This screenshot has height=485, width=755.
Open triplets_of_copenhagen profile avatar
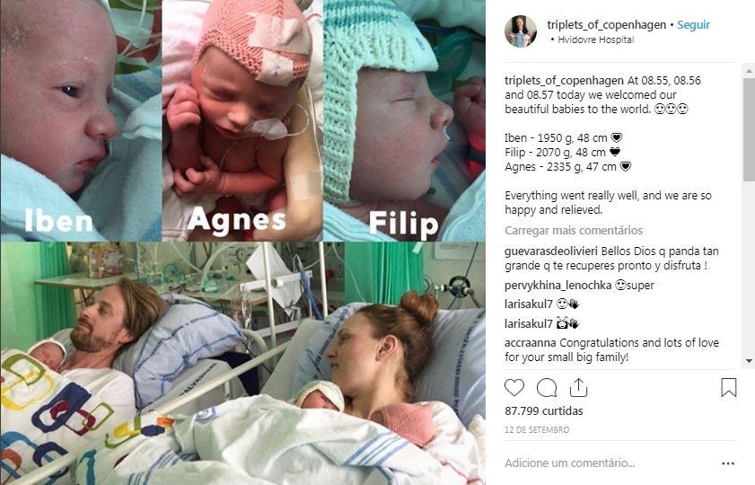(521, 31)
